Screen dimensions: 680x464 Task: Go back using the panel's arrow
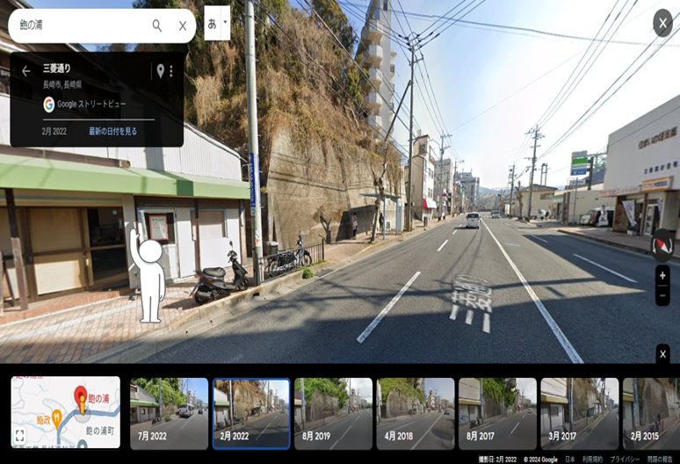point(25,71)
